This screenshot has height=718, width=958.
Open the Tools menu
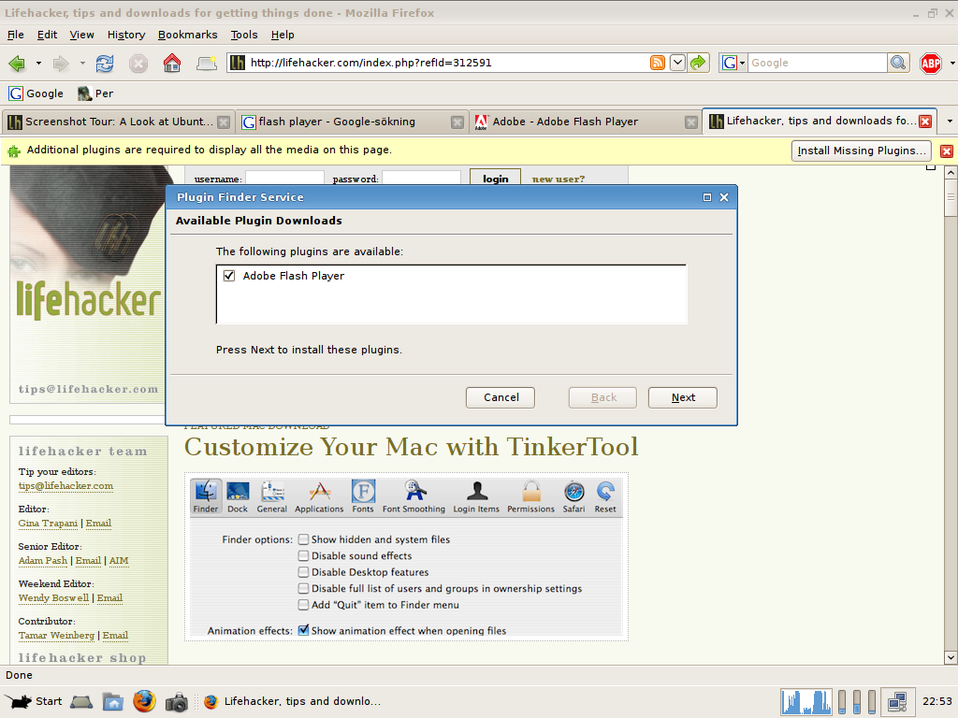point(244,35)
